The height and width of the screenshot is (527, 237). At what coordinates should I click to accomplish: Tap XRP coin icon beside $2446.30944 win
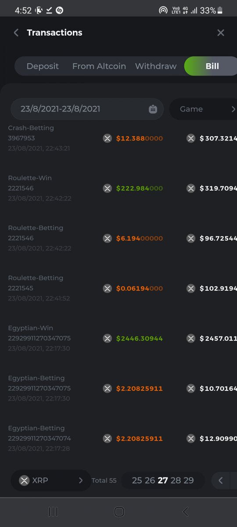[108, 338]
